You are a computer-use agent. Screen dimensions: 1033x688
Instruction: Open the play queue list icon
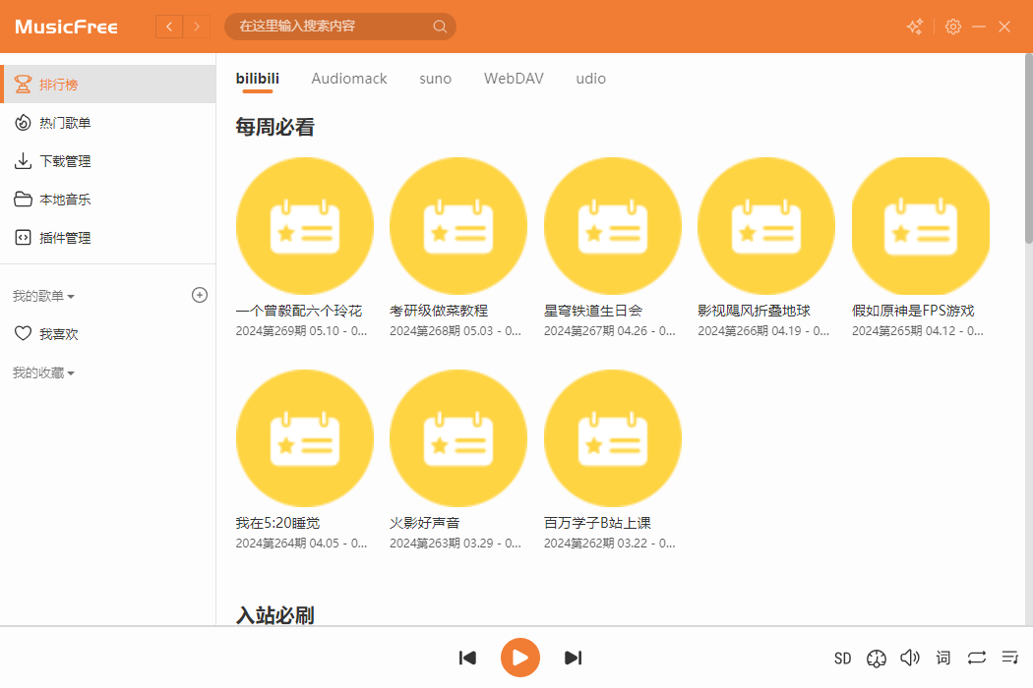(1010, 658)
